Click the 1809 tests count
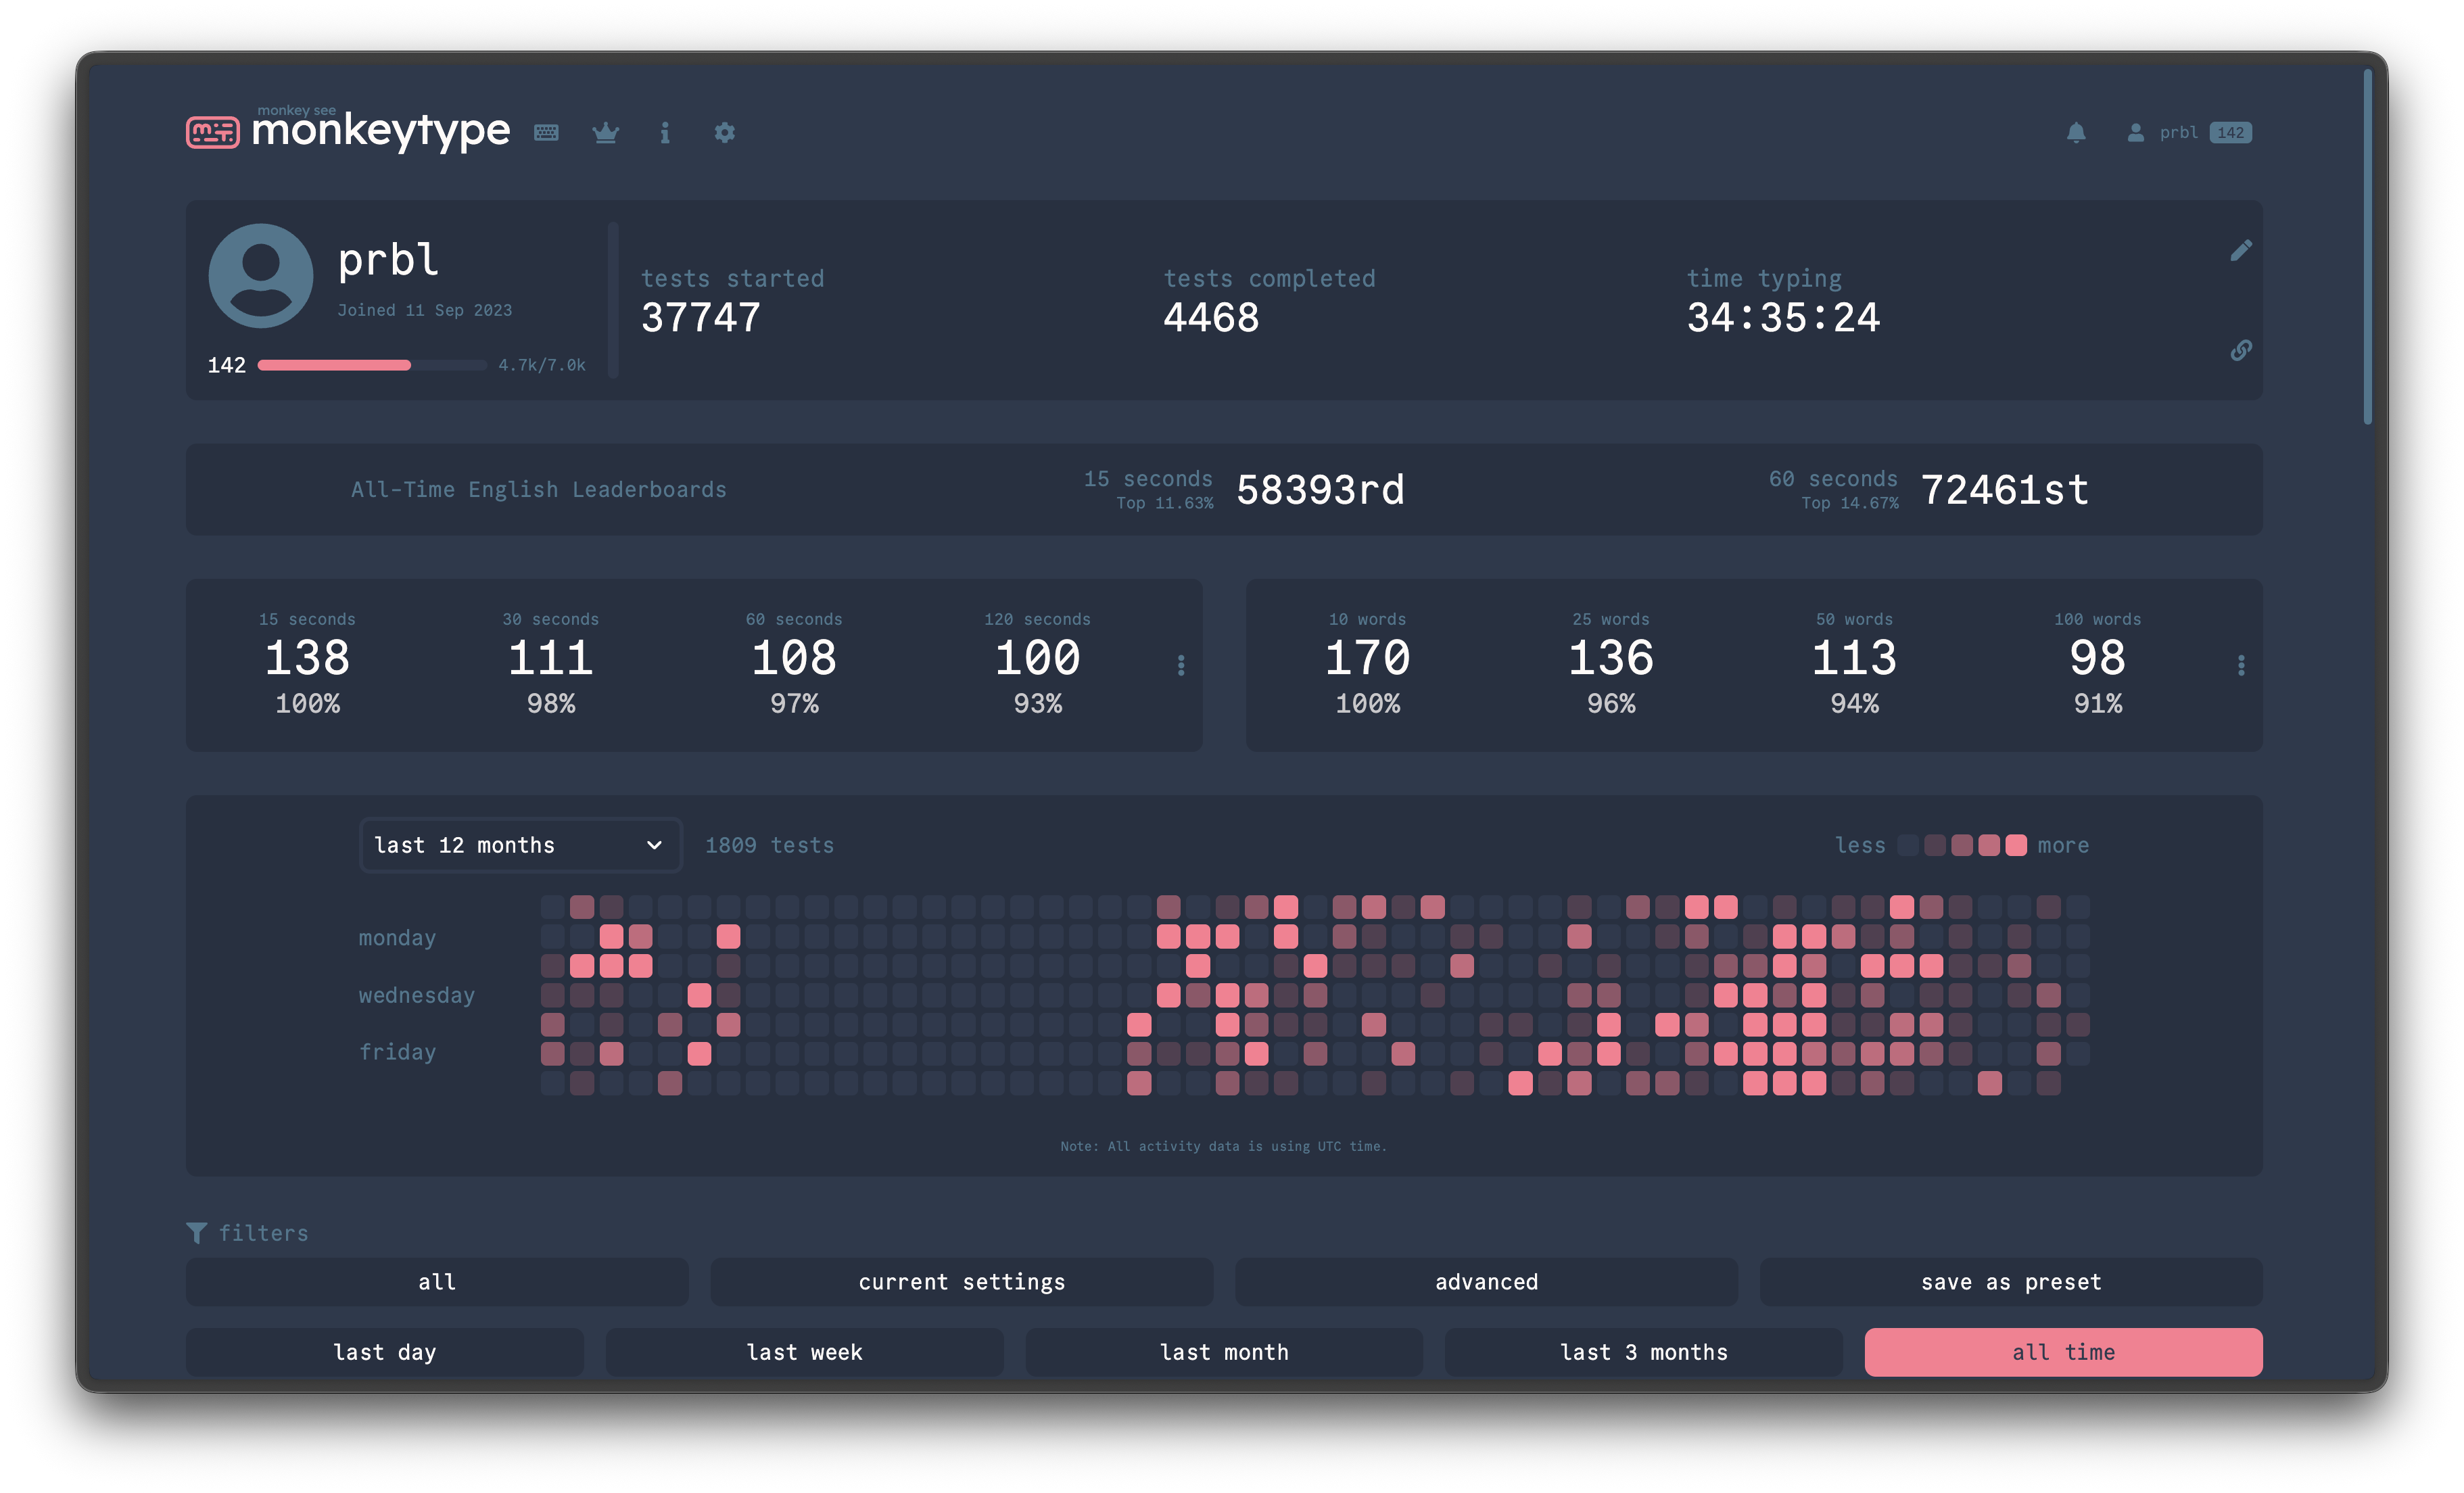This screenshot has width=2464, height=1493. [x=770, y=845]
